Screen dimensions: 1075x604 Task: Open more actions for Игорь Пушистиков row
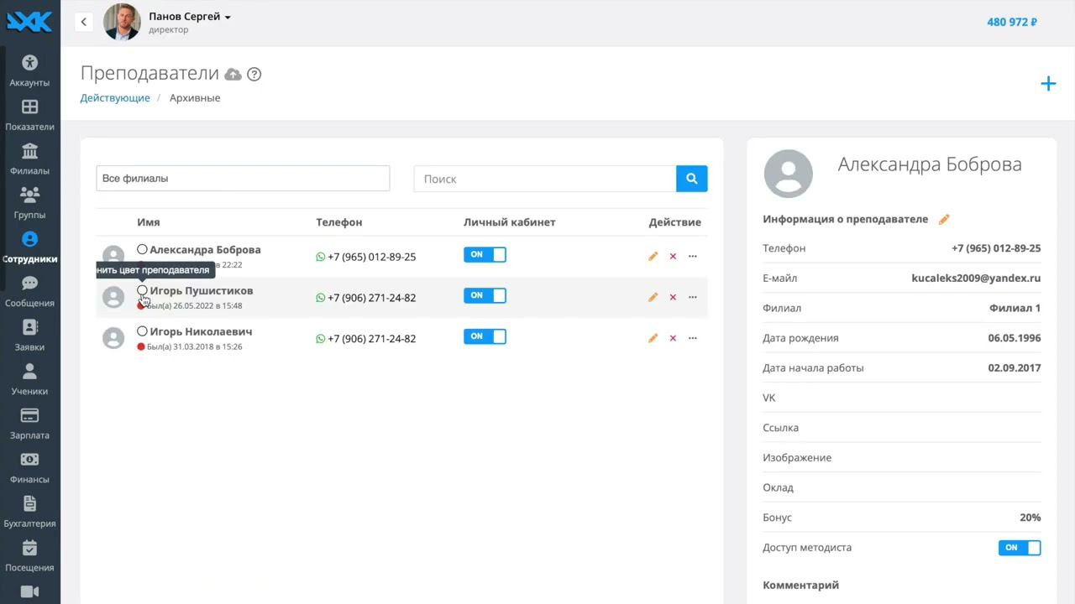coord(693,297)
